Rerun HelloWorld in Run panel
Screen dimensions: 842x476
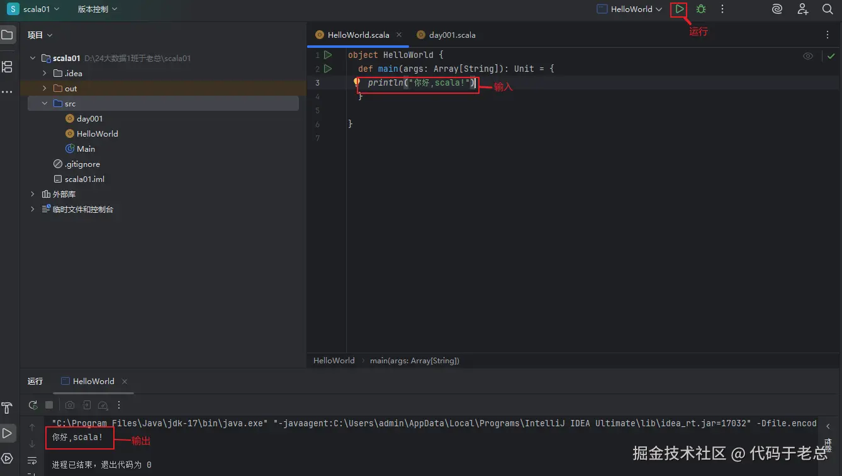pyautogui.click(x=33, y=405)
